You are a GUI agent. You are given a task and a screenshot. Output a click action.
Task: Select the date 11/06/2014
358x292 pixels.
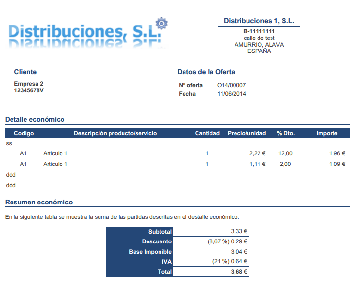coord(232,94)
